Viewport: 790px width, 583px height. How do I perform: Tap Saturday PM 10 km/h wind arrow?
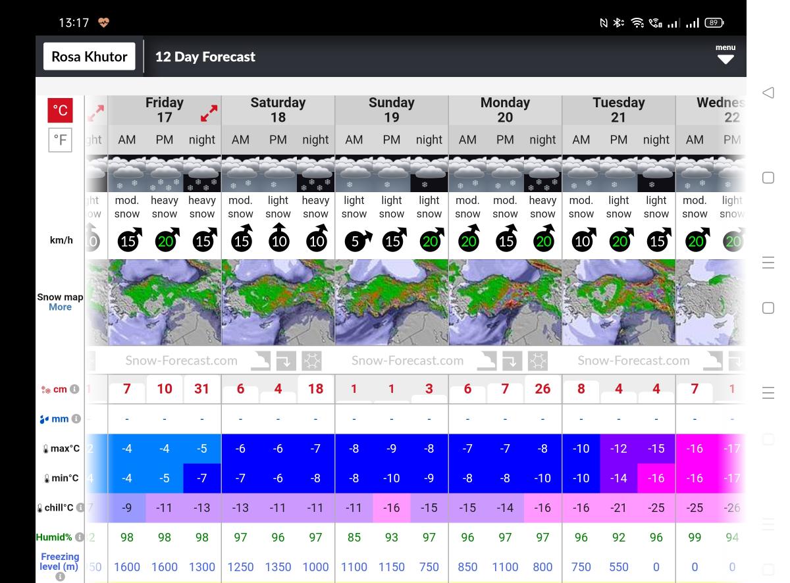(x=279, y=240)
